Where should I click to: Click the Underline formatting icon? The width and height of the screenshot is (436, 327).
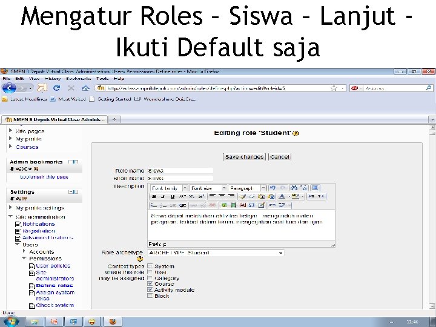tap(173, 197)
